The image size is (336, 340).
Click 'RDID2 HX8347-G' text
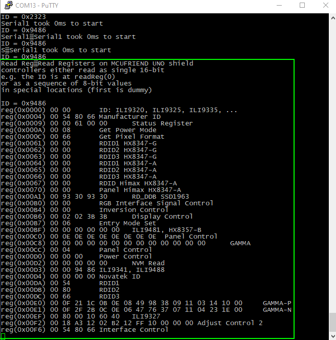[x=128, y=150]
